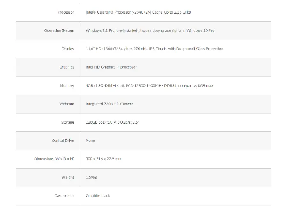Screen dimensions: 296x206
Task: Click the 1.59kg weight value
Action: pyautogui.click(x=91, y=177)
